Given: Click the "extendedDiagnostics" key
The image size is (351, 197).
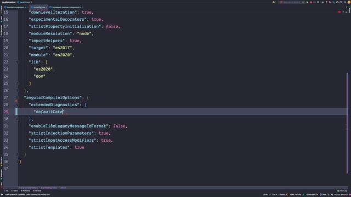Looking at the screenshot, I should coord(54,105).
